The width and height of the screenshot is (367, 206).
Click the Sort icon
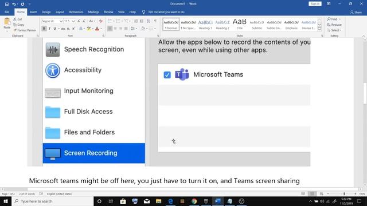(x=149, y=21)
